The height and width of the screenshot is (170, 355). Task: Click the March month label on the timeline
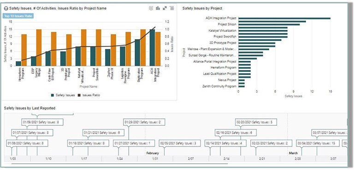(x=293, y=153)
